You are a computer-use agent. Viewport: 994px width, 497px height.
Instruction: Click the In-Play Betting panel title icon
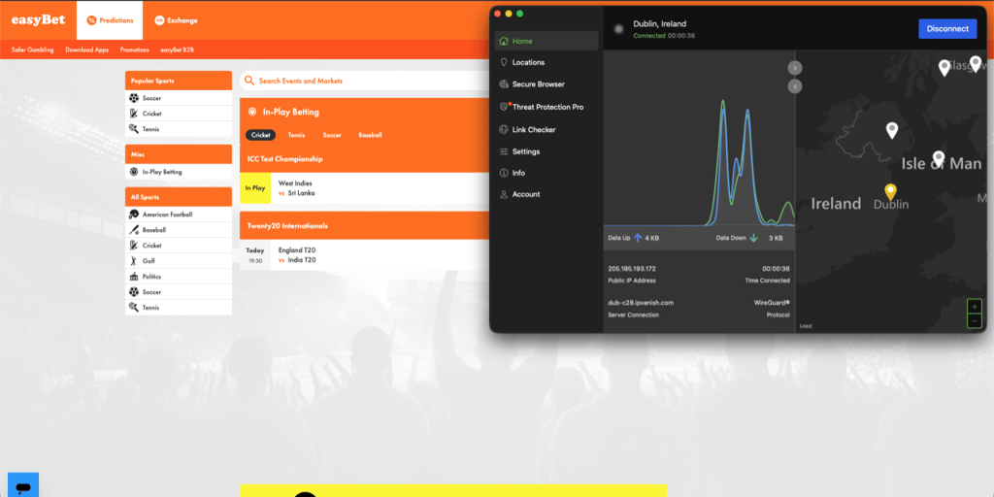click(x=252, y=113)
